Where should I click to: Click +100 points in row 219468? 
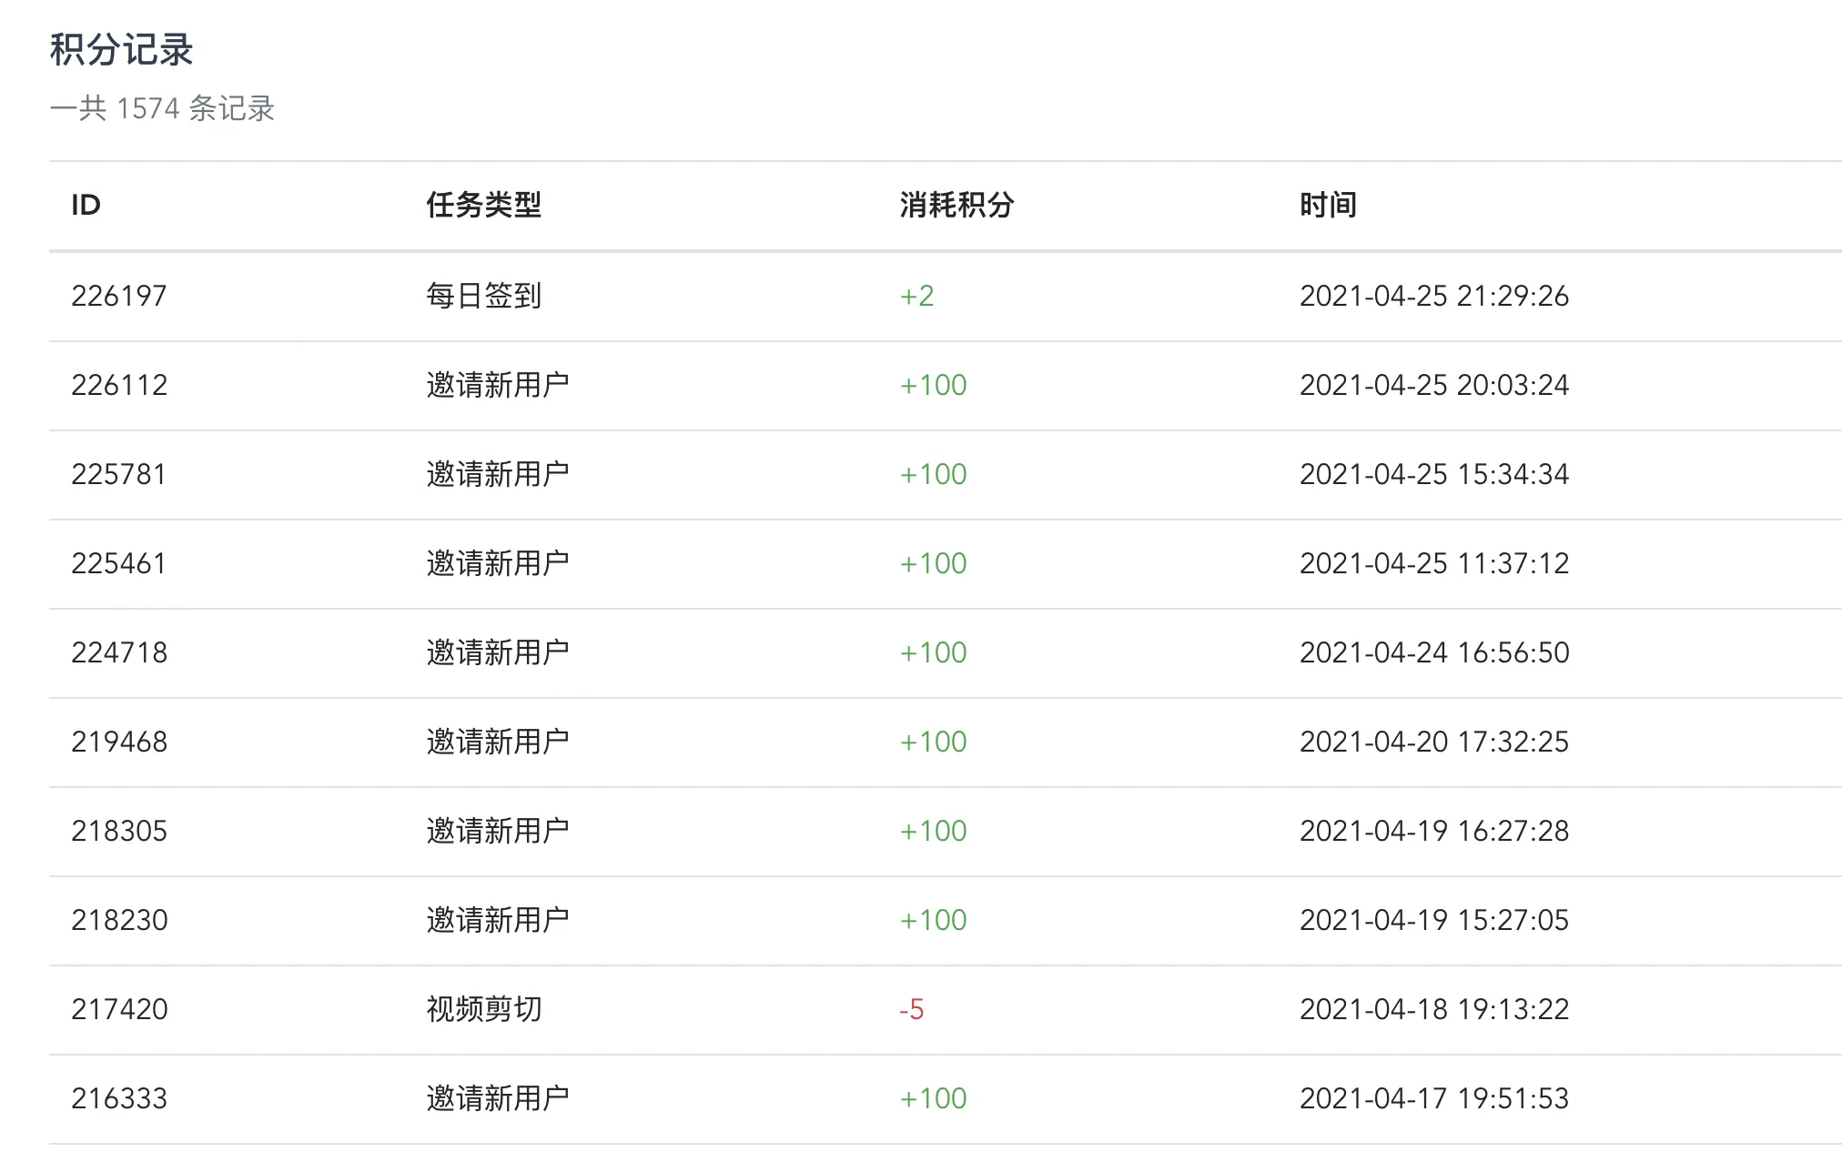point(933,742)
